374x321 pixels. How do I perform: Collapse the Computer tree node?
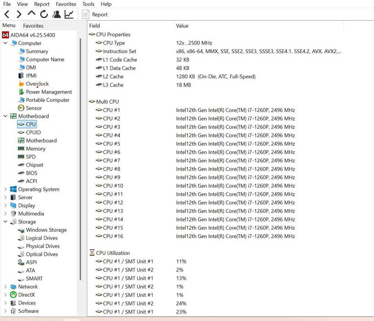(5, 43)
